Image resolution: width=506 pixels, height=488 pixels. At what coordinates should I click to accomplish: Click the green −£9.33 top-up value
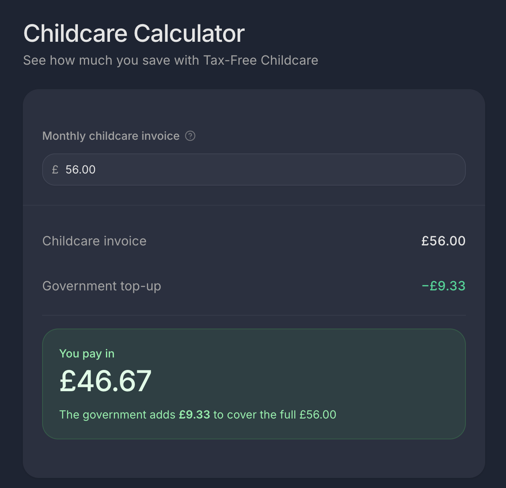(443, 286)
